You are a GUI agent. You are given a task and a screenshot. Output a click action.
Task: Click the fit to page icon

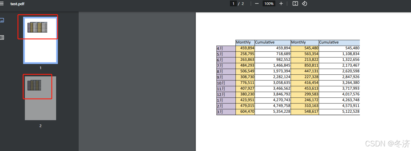pyautogui.click(x=295, y=3)
